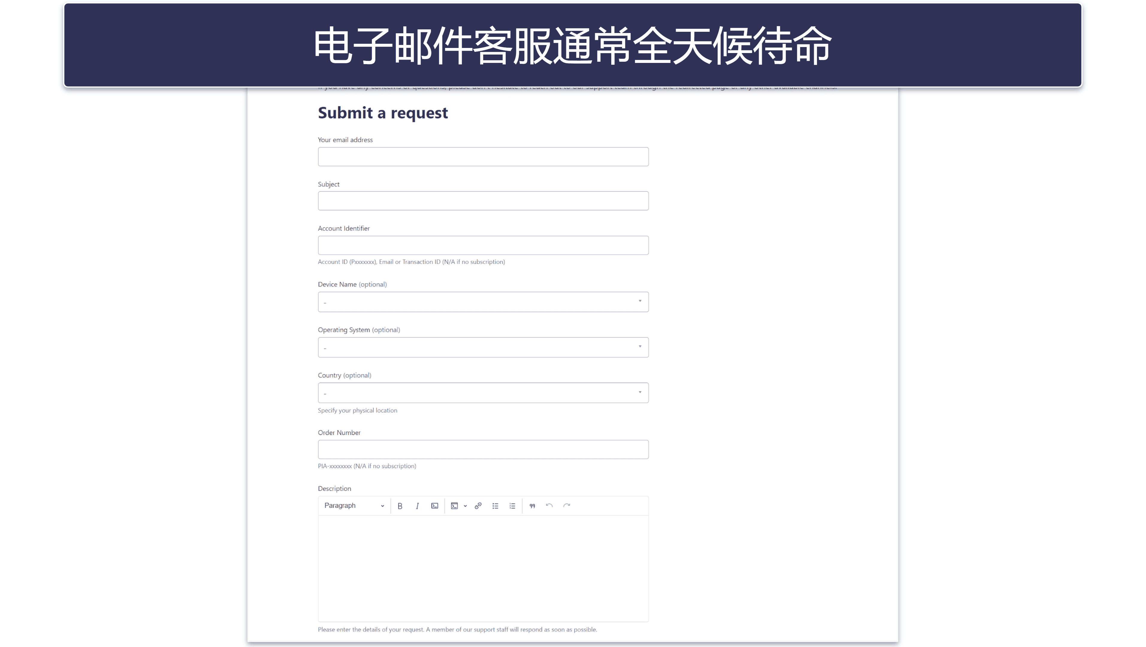Click the Bullet list icon

(x=495, y=505)
